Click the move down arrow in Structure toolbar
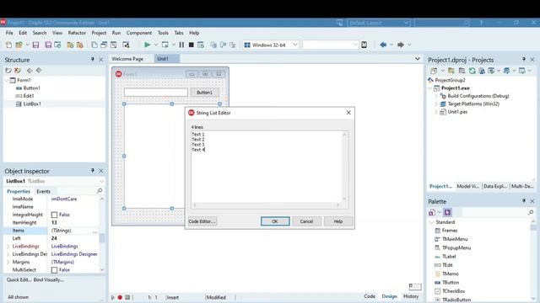The image size is (540, 303). 39,71
